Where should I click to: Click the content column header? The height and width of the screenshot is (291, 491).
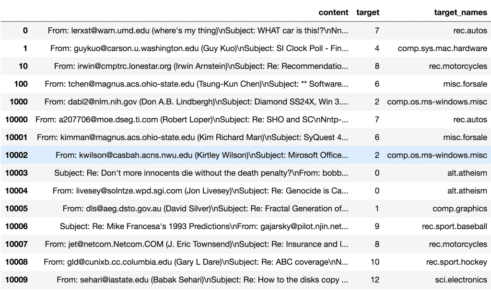pyautogui.click(x=333, y=12)
